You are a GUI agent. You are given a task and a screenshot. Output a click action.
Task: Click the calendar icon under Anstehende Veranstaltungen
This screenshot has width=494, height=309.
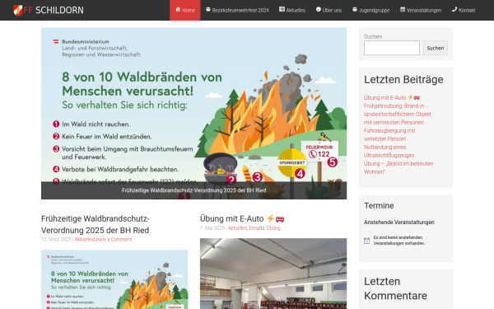366,241
